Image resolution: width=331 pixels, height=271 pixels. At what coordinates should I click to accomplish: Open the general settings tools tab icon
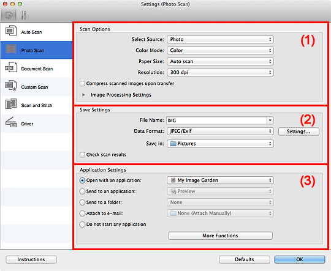click(x=24, y=15)
